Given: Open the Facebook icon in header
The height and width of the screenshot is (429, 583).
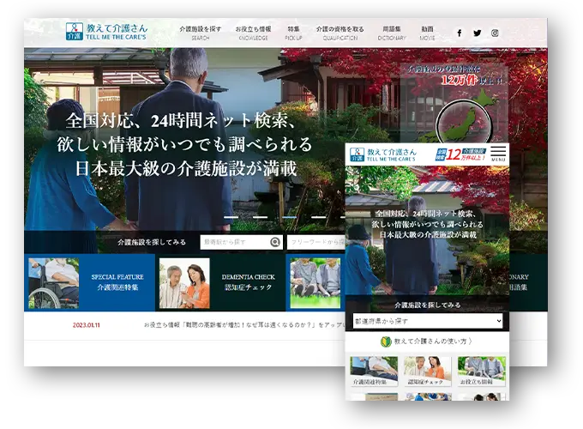Looking at the screenshot, I should coord(459,33).
